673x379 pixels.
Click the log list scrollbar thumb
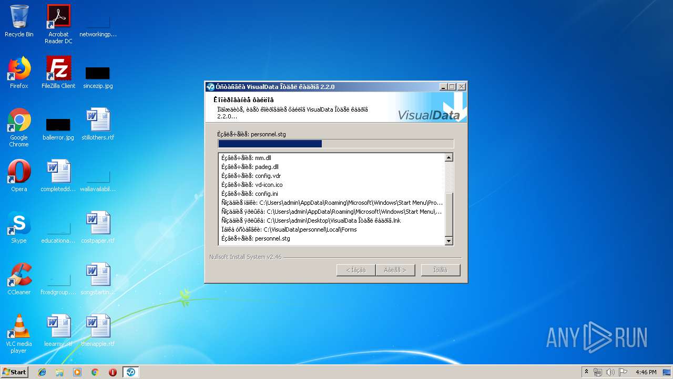[x=449, y=215]
